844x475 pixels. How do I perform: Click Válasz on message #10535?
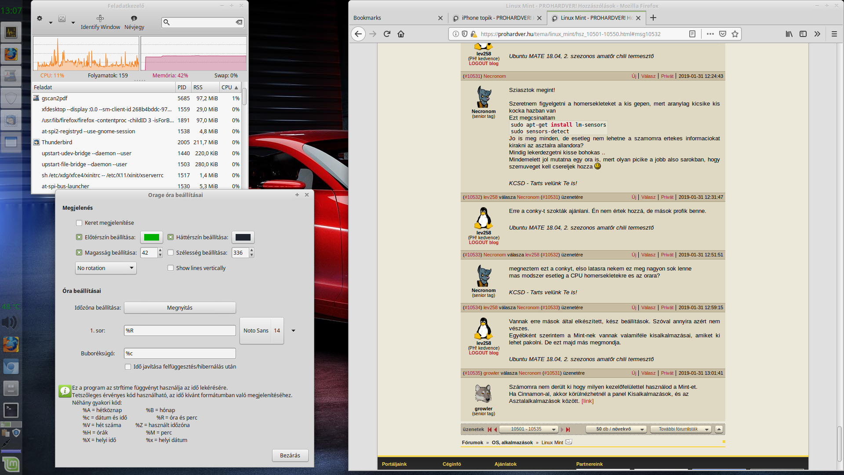pyautogui.click(x=648, y=373)
